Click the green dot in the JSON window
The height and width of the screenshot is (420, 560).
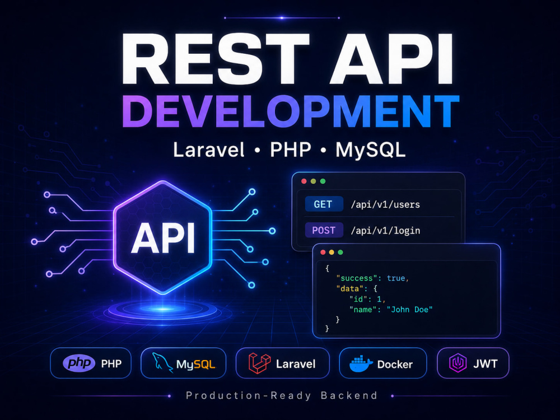340,253
